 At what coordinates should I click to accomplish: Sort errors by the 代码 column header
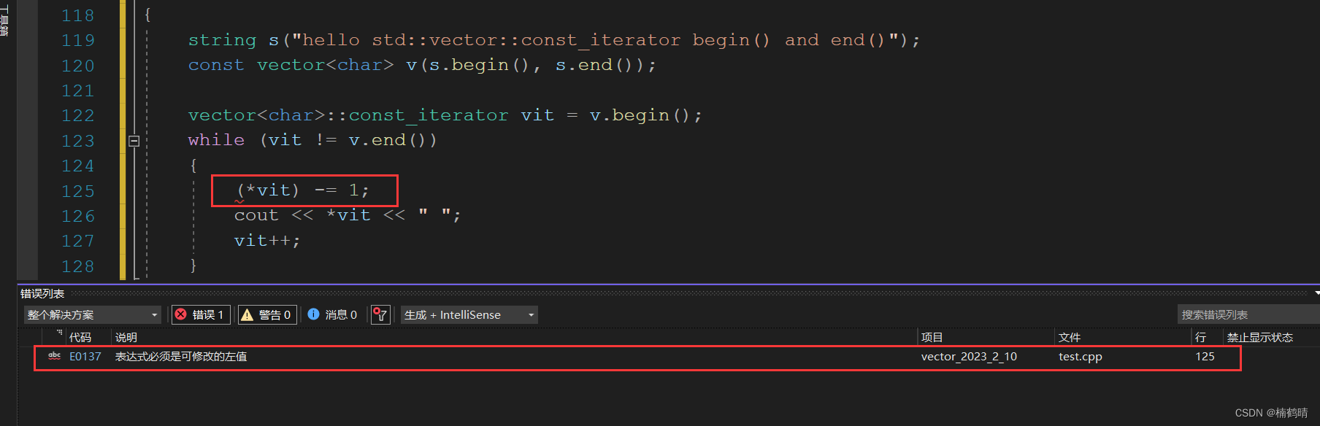tap(80, 337)
